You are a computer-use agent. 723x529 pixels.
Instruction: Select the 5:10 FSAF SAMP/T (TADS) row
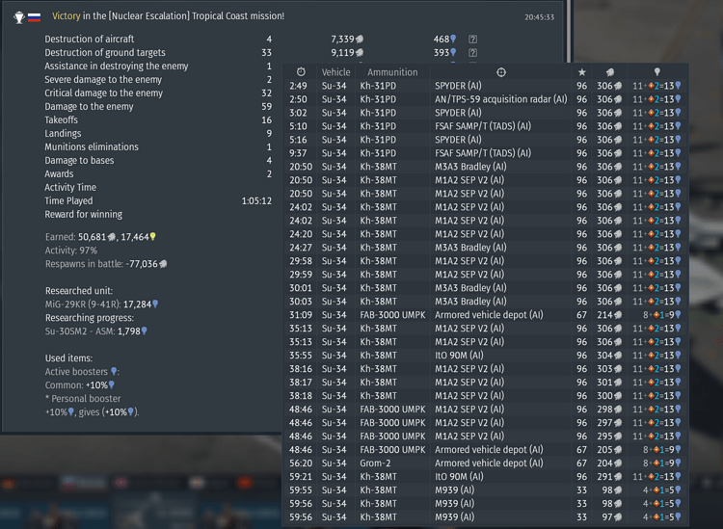485,126
